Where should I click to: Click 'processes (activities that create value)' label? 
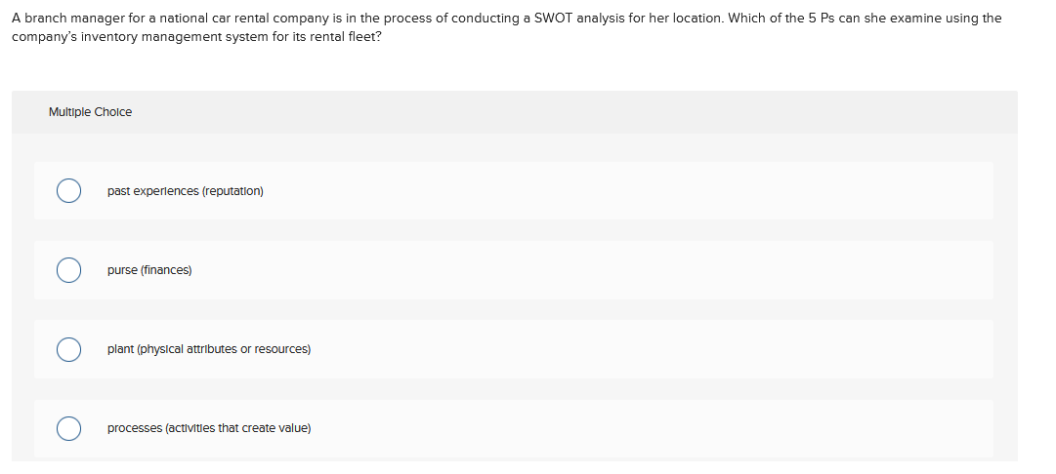209,428
